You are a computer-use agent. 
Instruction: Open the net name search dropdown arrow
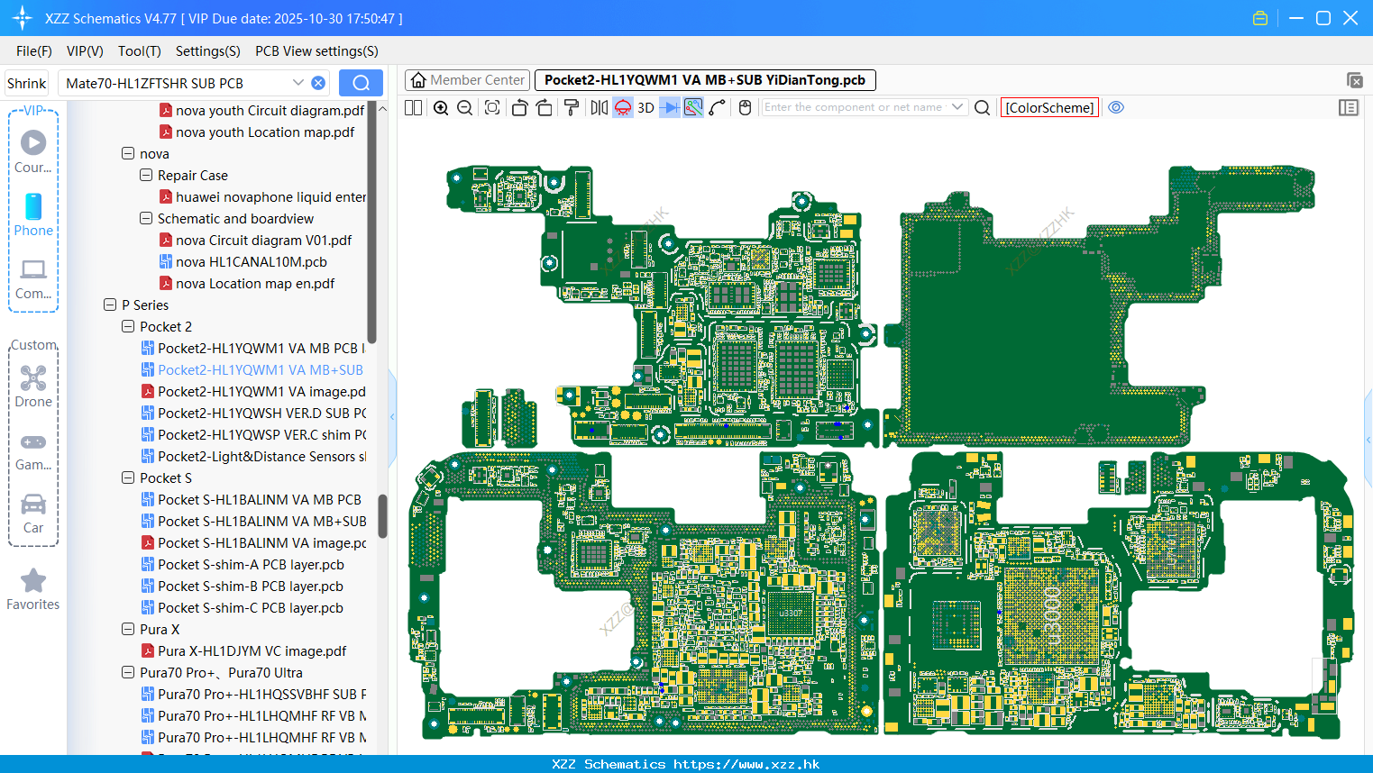coord(957,107)
